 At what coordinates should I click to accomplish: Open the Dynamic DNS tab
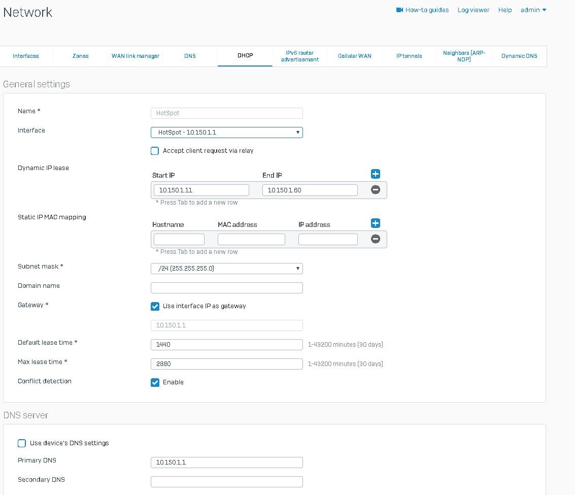click(519, 56)
